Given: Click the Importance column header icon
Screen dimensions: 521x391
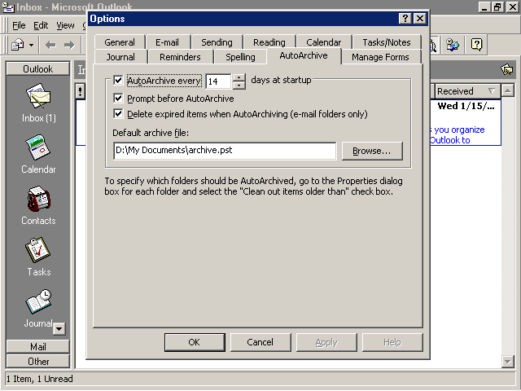Looking at the screenshot, I should (x=80, y=91).
